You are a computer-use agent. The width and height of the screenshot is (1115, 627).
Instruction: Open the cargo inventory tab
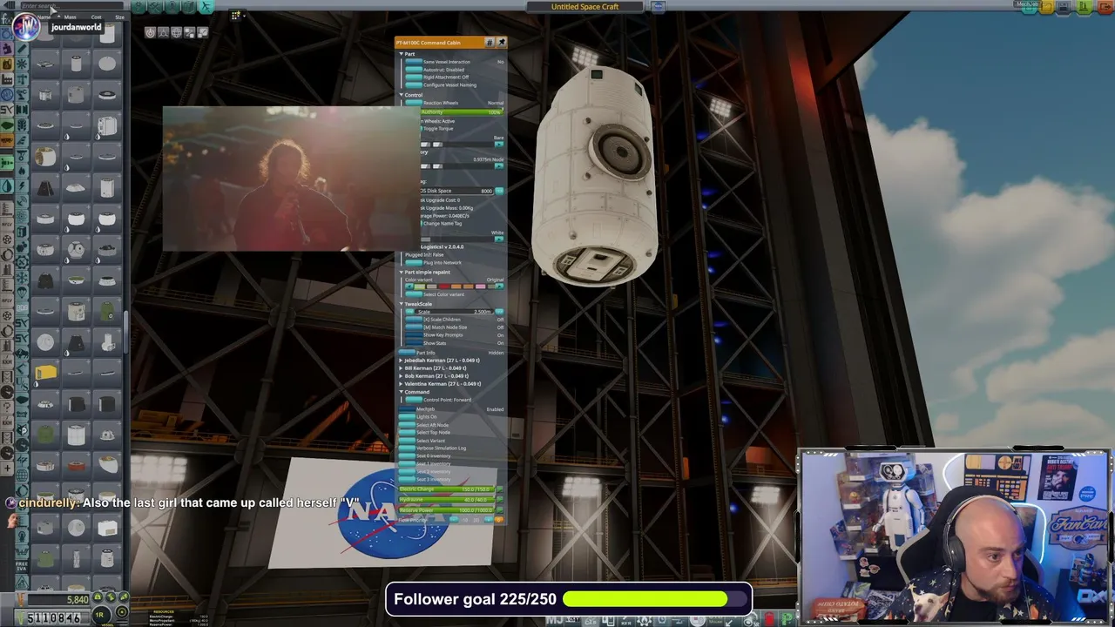coord(190,6)
